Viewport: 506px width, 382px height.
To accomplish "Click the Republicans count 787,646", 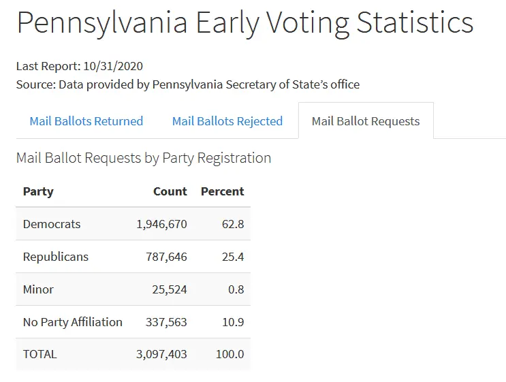I will tap(166, 257).
